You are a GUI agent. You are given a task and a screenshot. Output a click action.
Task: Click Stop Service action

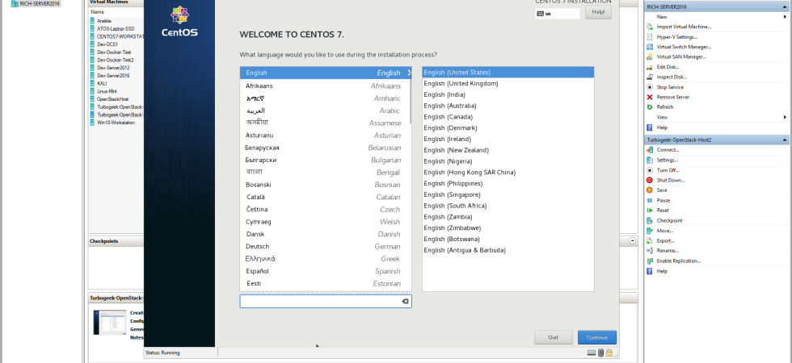pos(670,87)
